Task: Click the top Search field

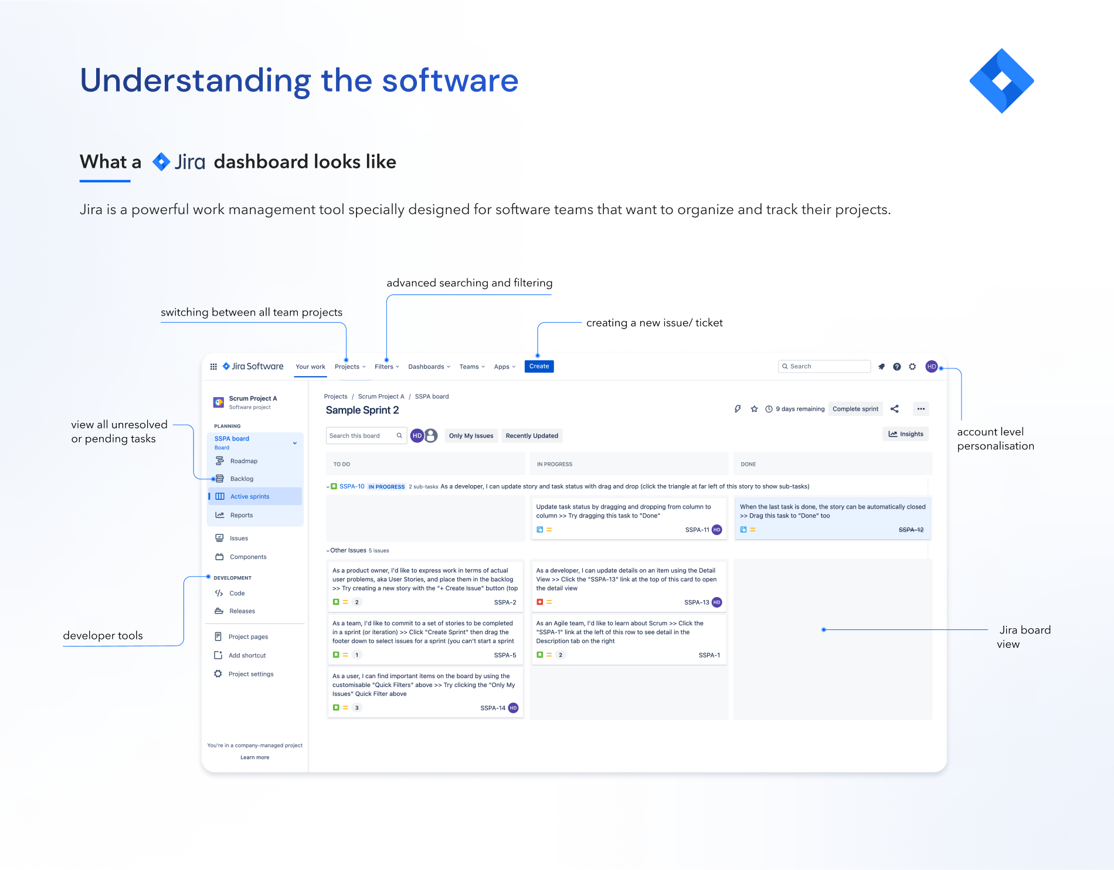Action: click(x=824, y=366)
